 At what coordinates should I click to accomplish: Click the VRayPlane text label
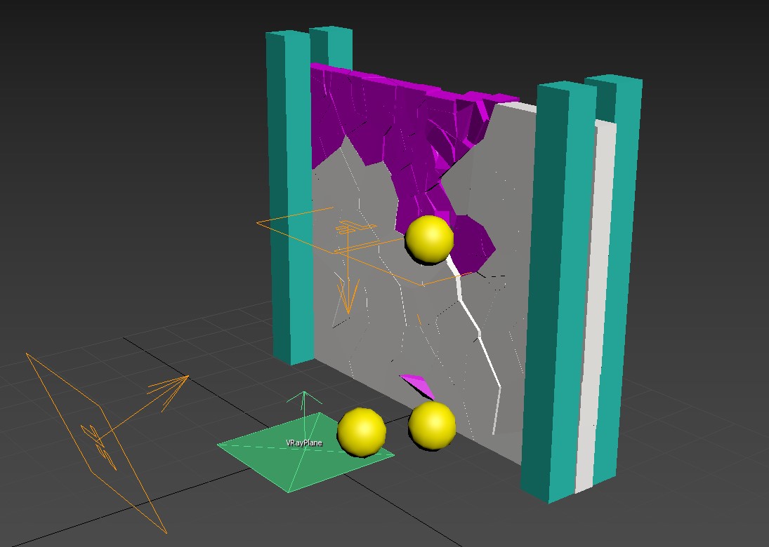point(303,443)
